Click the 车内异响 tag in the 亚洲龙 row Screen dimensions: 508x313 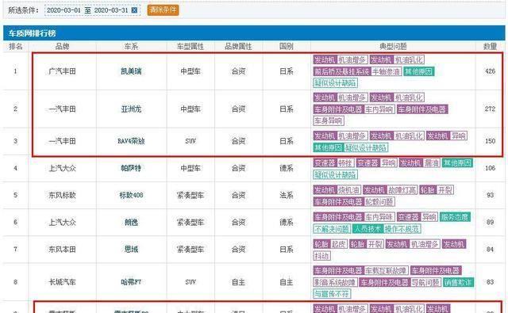(379, 109)
